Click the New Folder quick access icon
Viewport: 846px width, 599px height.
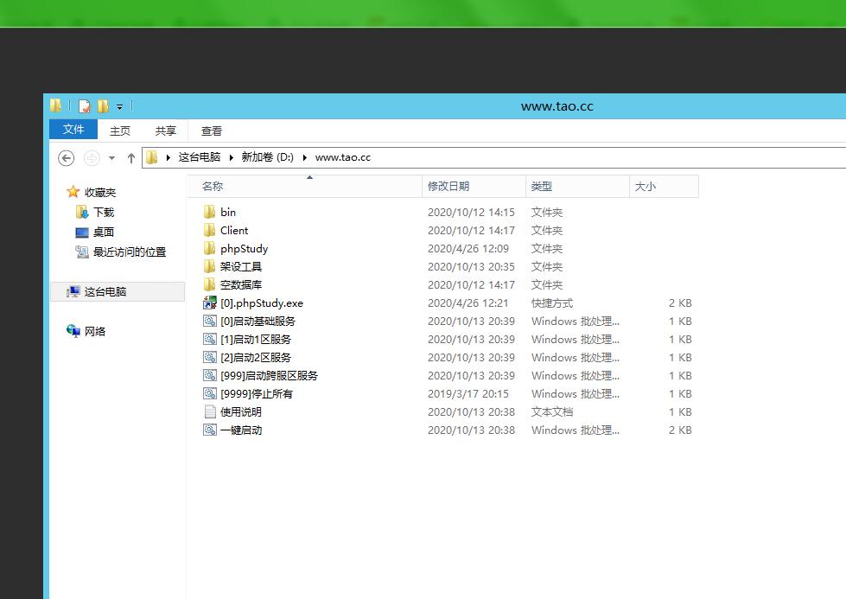pyautogui.click(x=103, y=106)
